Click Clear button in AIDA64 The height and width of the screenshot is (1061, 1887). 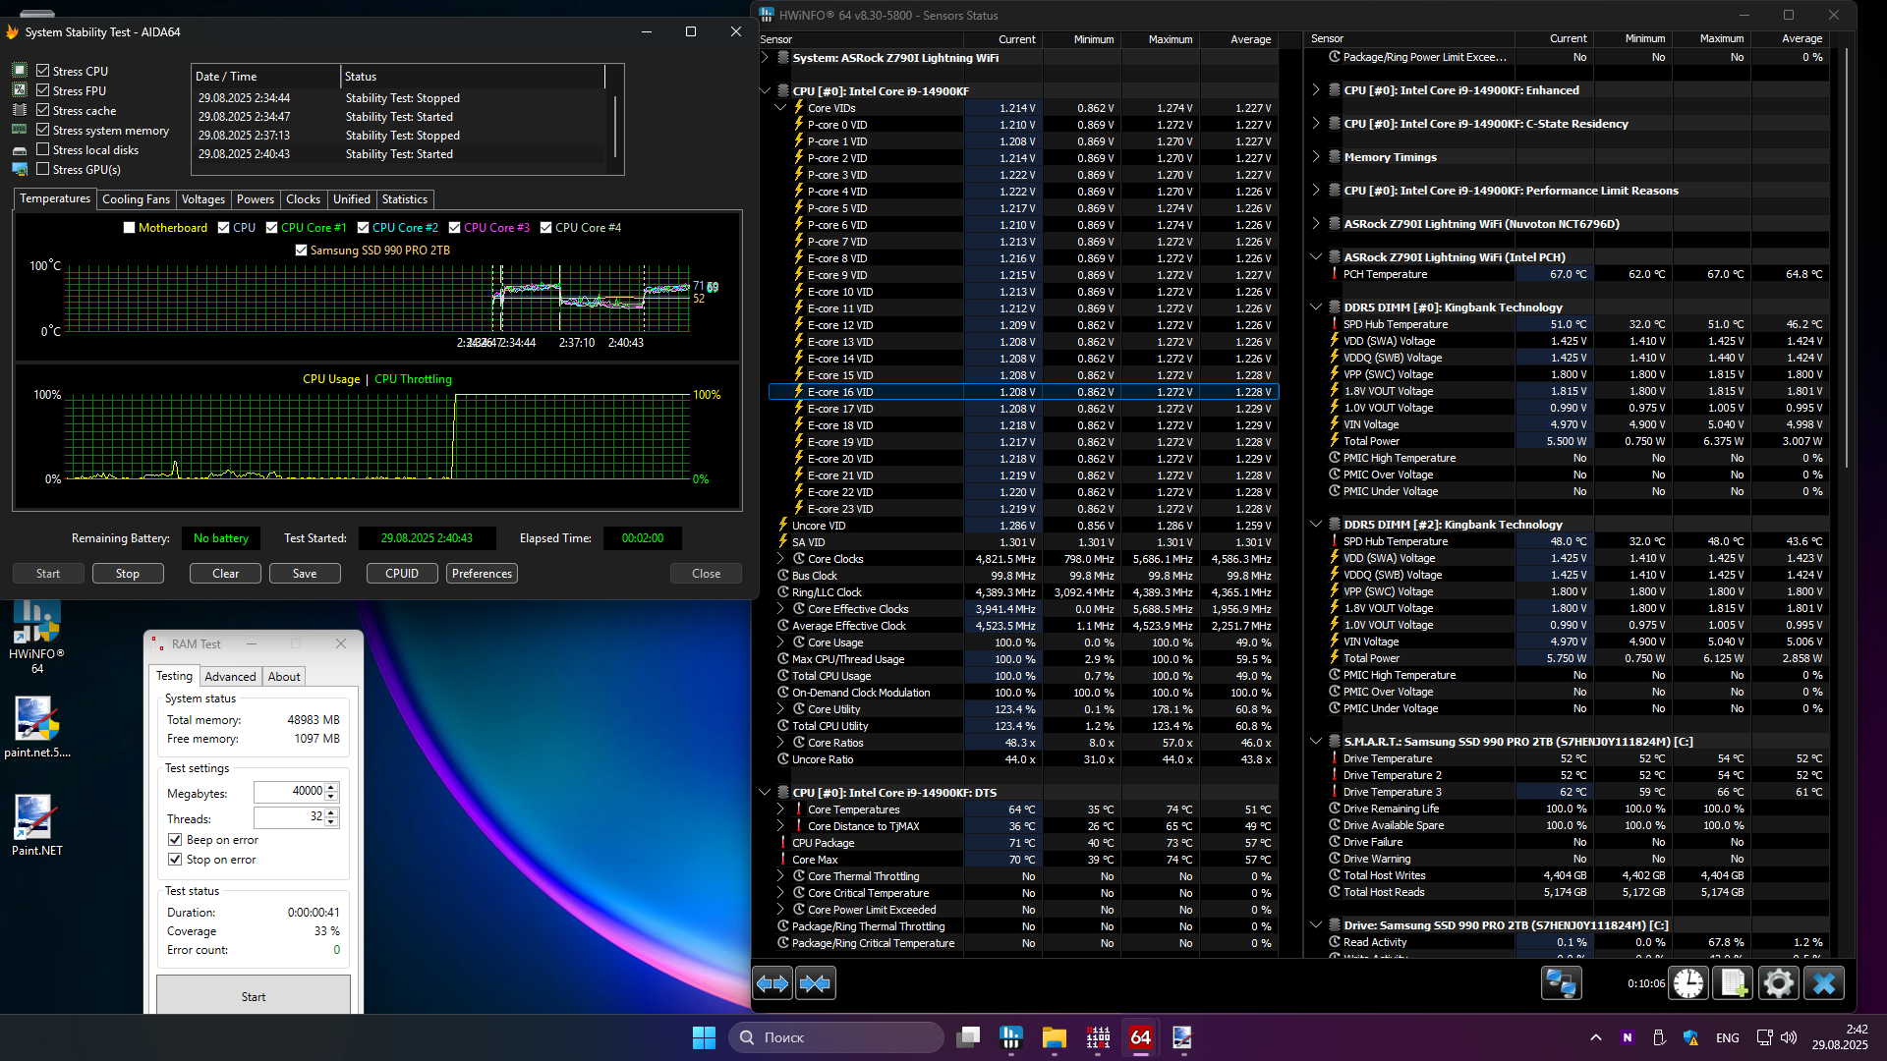226,574
